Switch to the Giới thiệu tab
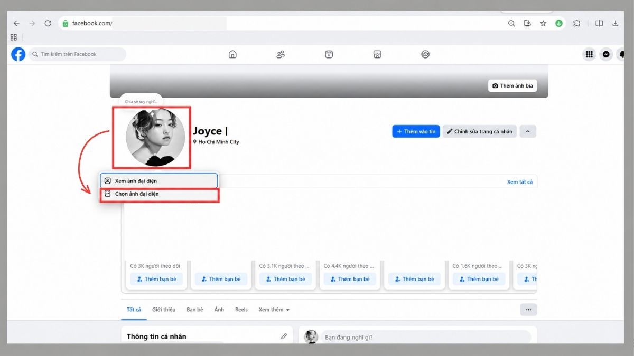 pyautogui.click(x=164, y=310)
